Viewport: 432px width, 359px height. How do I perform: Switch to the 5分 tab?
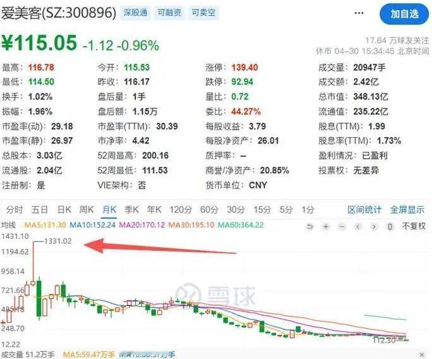click(x=286, y=210)
